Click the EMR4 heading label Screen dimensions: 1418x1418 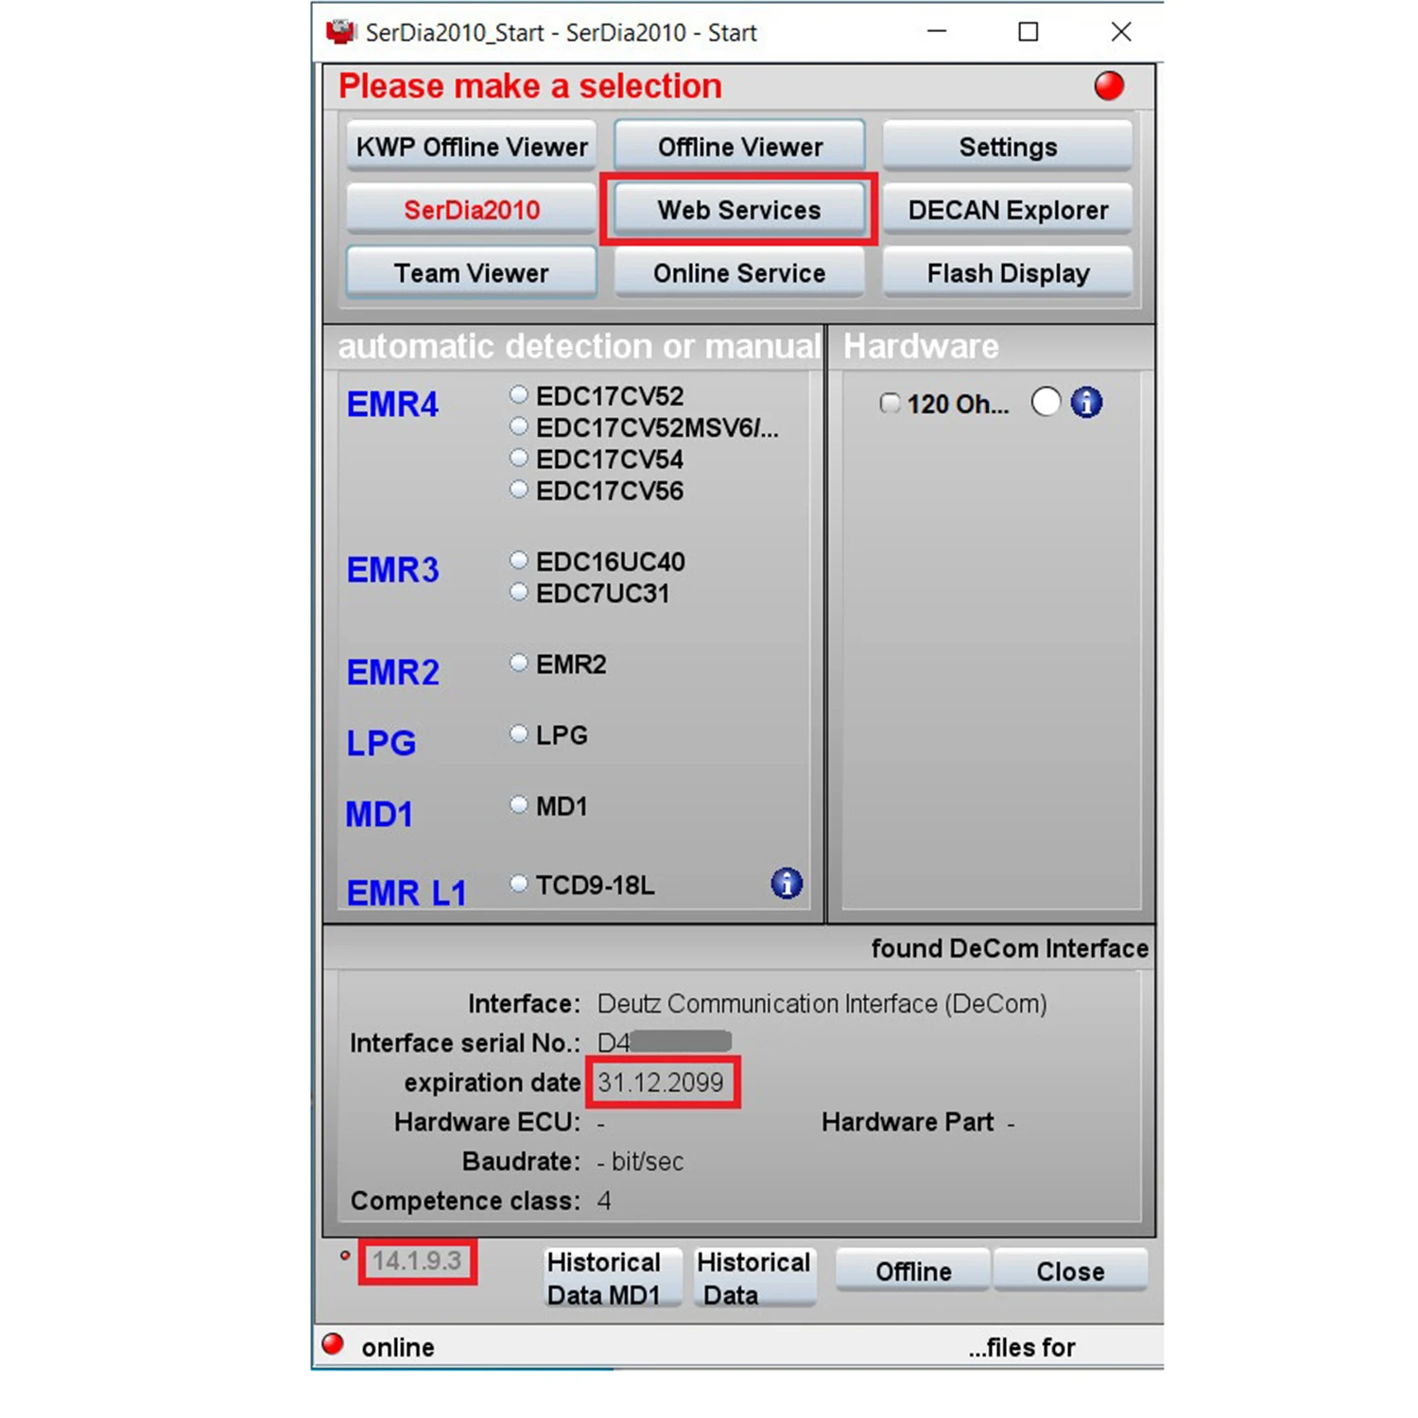pyautogui.click(x=392, y=405)
